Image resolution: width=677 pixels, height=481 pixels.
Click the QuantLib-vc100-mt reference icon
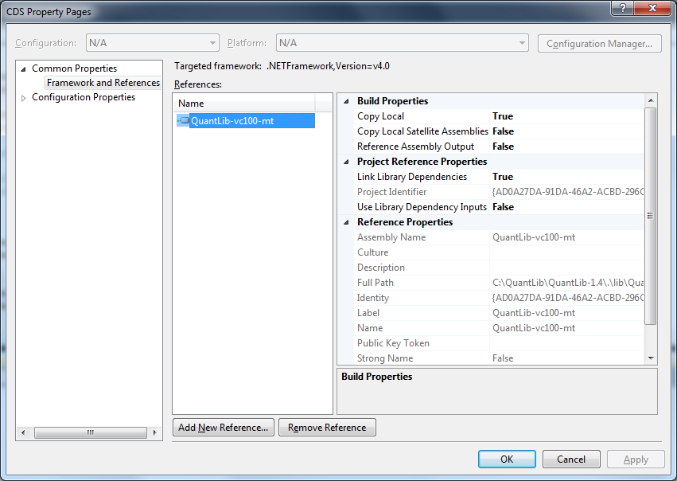click(x=184, y=121)
